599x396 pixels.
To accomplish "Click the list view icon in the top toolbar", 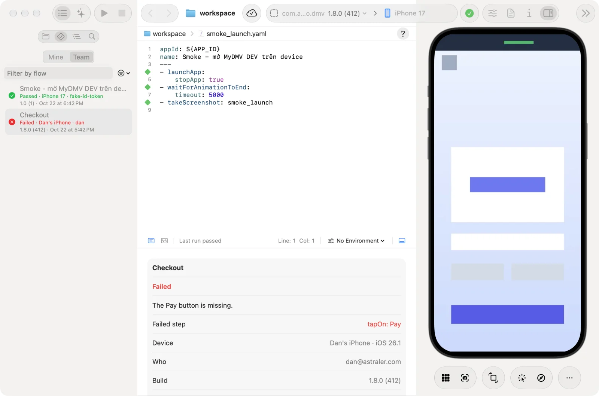I will point(63,13).
